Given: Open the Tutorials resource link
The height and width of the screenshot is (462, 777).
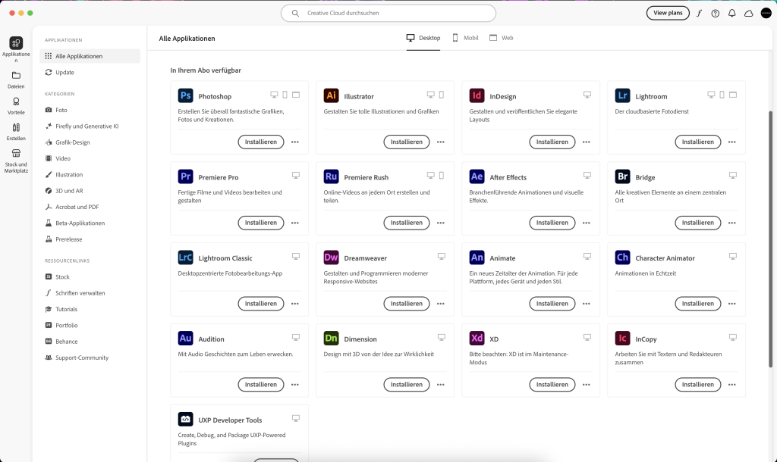Looking at the screenshot, I should coord(66,309).
